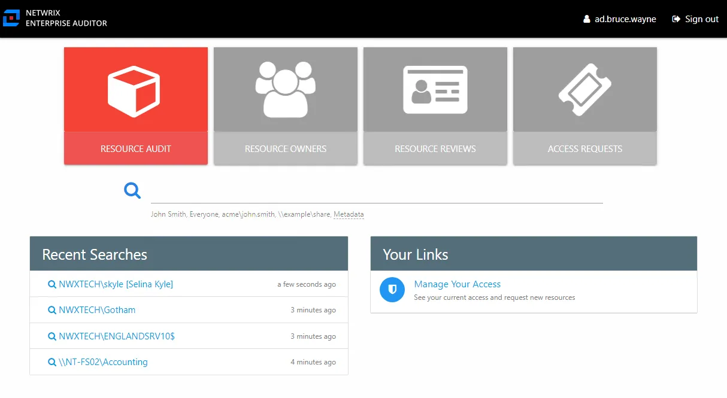The image size is (727, 398).
Task: Open the Manage Your Access link
Action: pyautogui.click(x=458, y=284)
